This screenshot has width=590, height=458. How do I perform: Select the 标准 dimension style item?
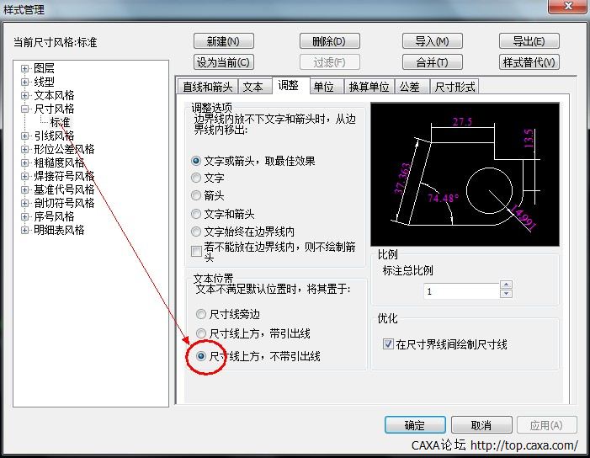coord(61,122)
